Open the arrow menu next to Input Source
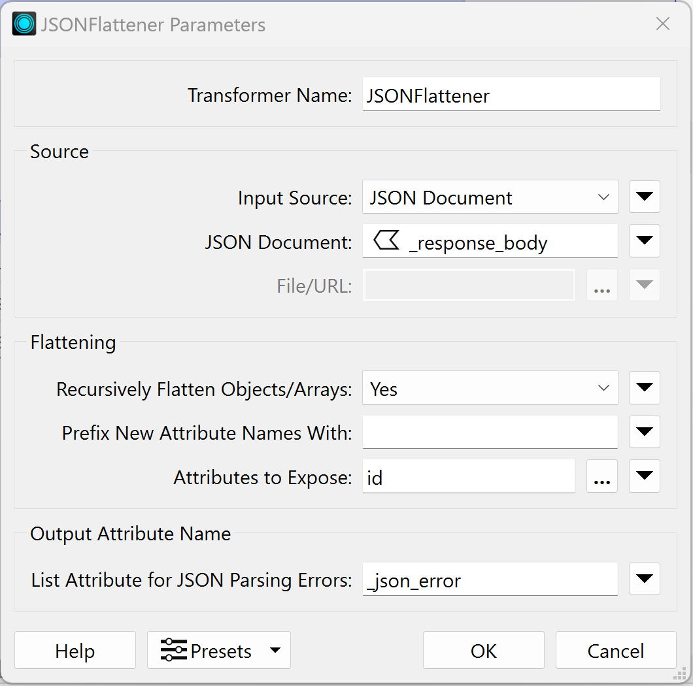Viewport: 693px width, 686px height. [644, 197]
